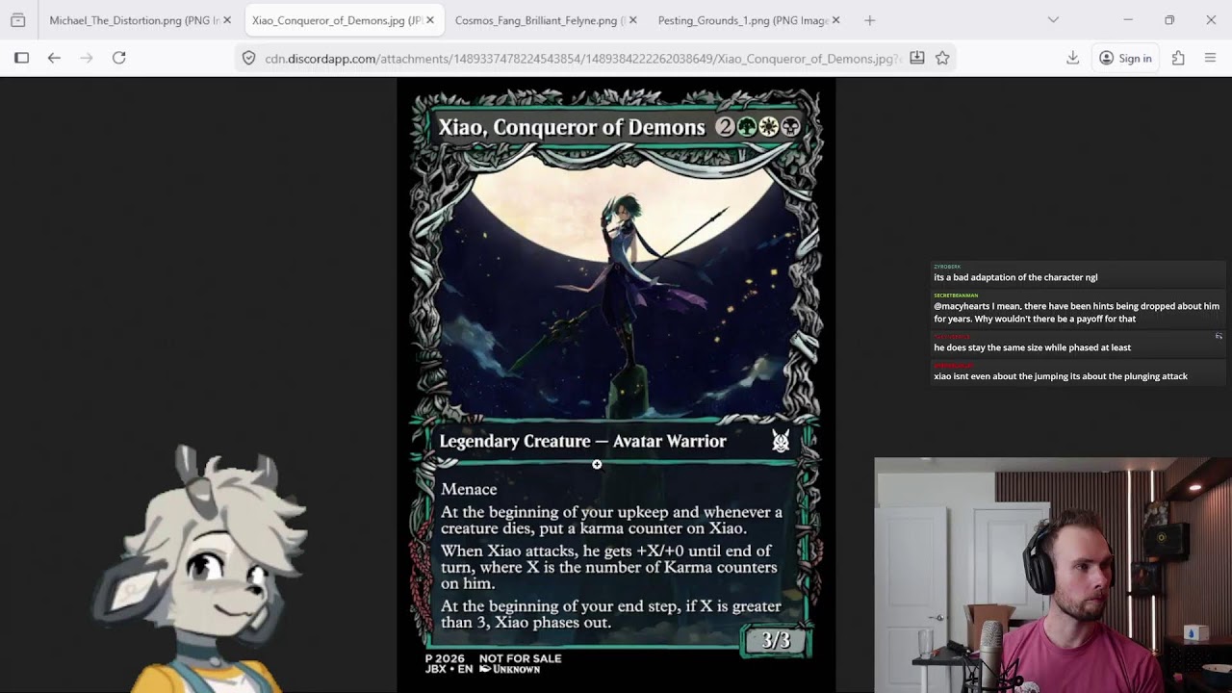Close the Xiao_Conqueror_of_Demons.jpg tab
Image resolution: width=1232 pixels, height=693 pixels.
pos(430,20)
